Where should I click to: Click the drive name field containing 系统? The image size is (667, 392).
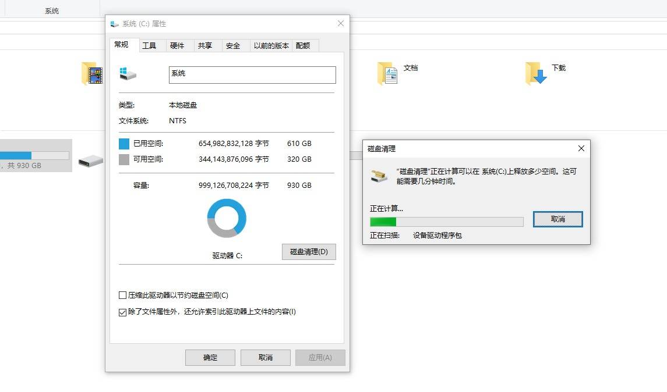(252, 74)
